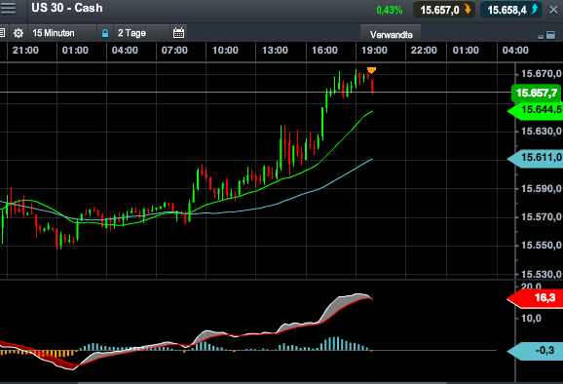This screenshot has width=563, height=384.
Task: Click the sell price 15.657,0 button
Action: [444, 10]
